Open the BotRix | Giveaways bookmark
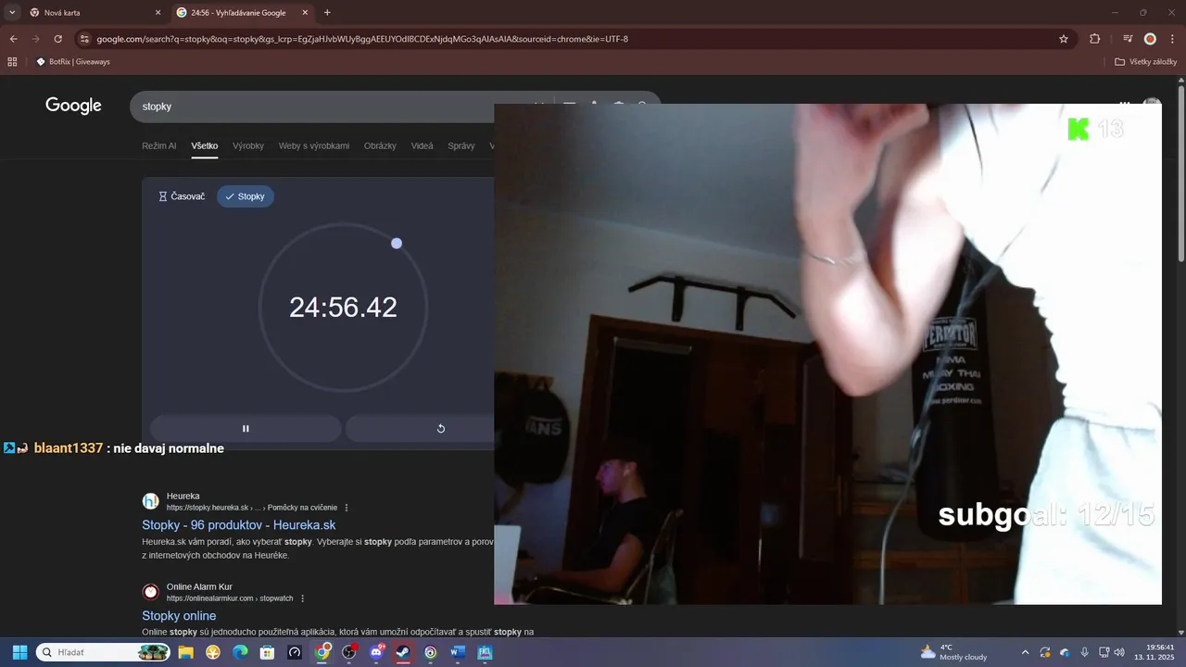 click(x=73, y=62)
